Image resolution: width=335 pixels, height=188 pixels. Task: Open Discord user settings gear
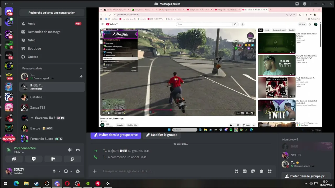click(78, 171)
